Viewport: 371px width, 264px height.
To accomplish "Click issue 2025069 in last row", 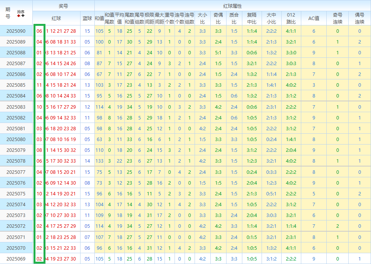I will [16, 259].
